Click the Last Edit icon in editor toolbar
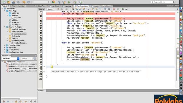The image size is (183, 103). pyautogui.click(x=58, y=9)
